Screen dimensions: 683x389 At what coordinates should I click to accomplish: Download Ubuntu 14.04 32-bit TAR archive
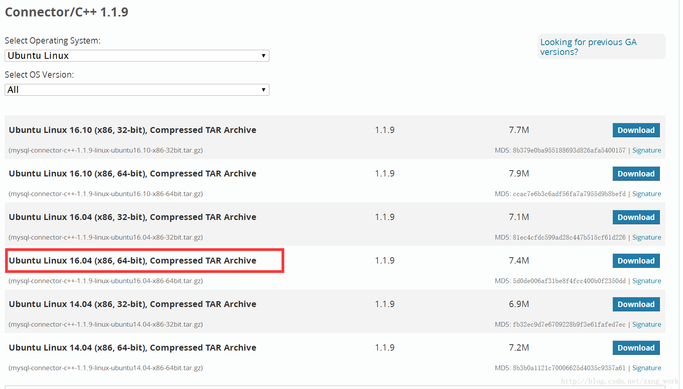click(636, 304)
